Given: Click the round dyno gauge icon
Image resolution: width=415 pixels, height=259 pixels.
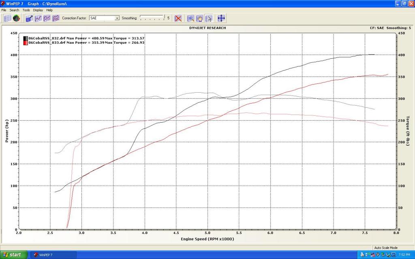Looking at the screenshot, I should [x=16, y=18].
